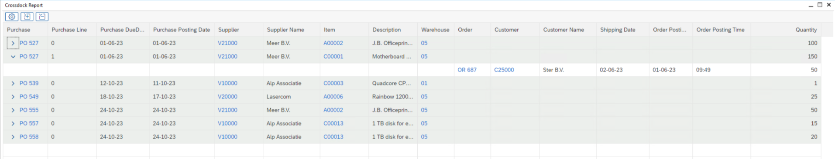Open warehouse 01 link
This screenshot has width=835, height=159.
pyautogui.click(x=424, y=83)
